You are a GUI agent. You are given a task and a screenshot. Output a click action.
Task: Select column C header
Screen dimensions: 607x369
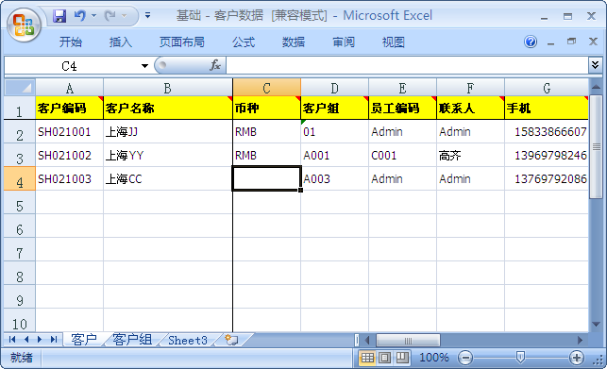point(266,88)
